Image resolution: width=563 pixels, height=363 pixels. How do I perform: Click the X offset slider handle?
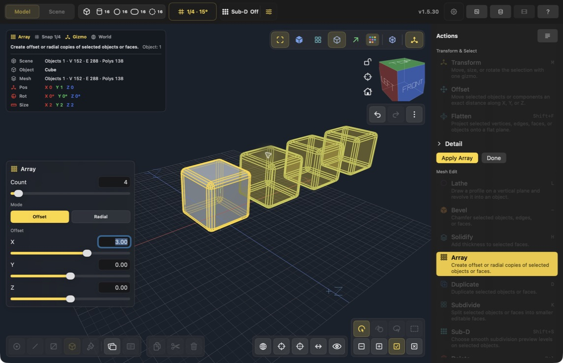87,253
